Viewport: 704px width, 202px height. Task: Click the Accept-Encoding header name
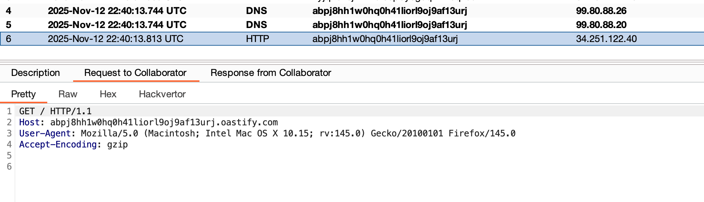pos(58,144)
